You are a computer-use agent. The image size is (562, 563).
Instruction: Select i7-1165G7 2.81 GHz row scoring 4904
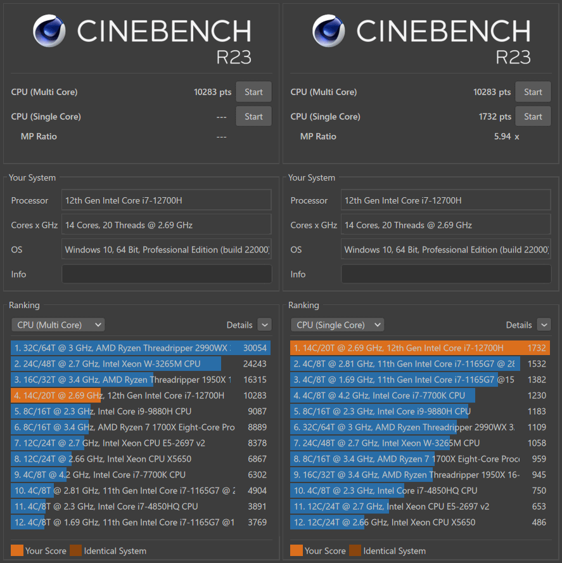click(141, 491)
